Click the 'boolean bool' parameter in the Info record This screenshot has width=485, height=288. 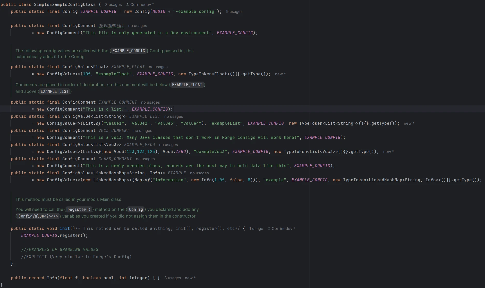pyautogui.click(x=98, y=278)
